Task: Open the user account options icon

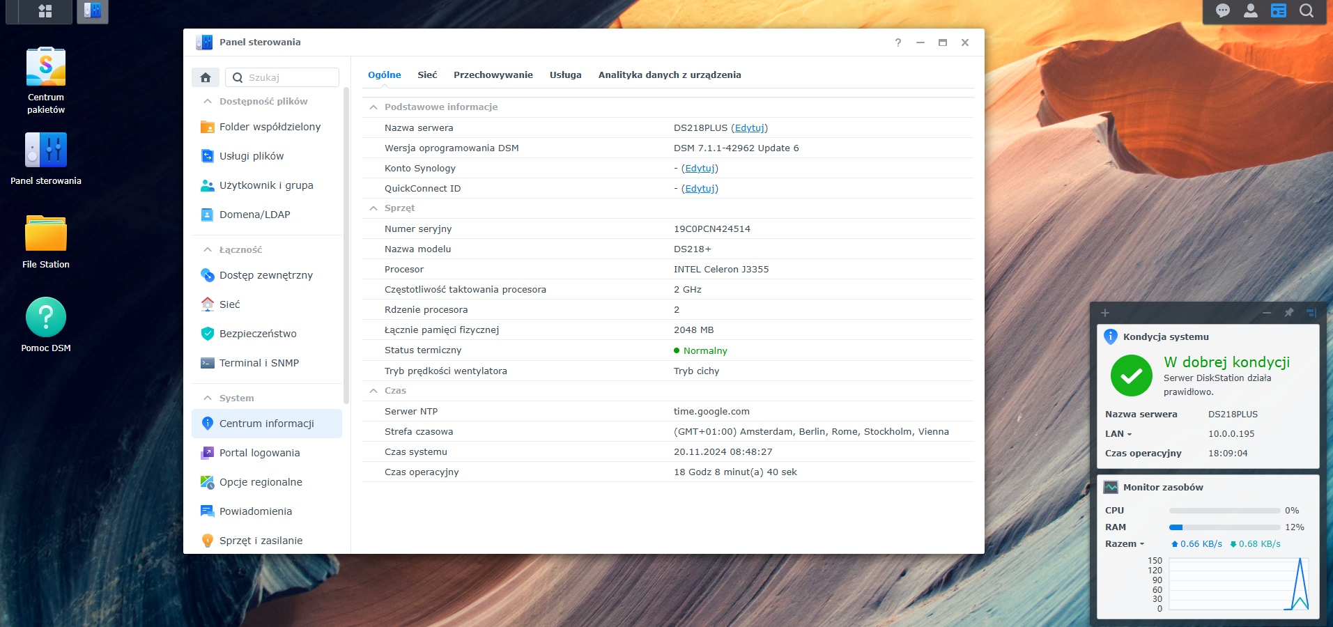Action: point(1251,10)
